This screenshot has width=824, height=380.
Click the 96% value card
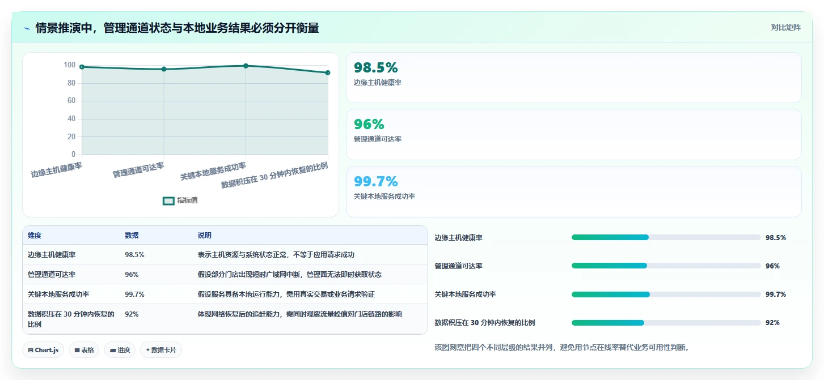[573, 134]
